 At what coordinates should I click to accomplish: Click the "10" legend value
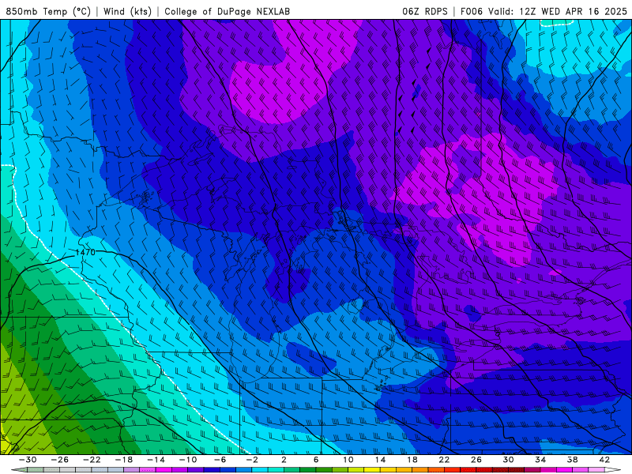(x=348, y=460)
